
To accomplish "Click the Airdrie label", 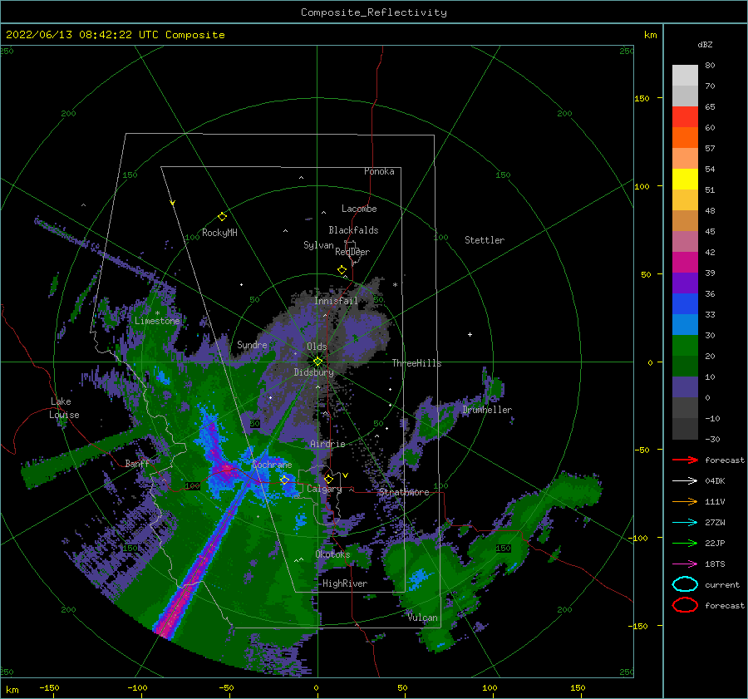I will click(327, 444).
